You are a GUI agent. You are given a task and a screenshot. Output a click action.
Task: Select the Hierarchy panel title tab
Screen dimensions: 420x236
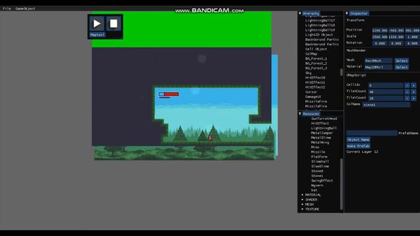311,13
